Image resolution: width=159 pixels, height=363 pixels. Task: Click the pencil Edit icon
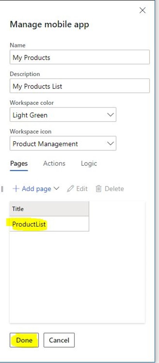(x=70, y=189)
